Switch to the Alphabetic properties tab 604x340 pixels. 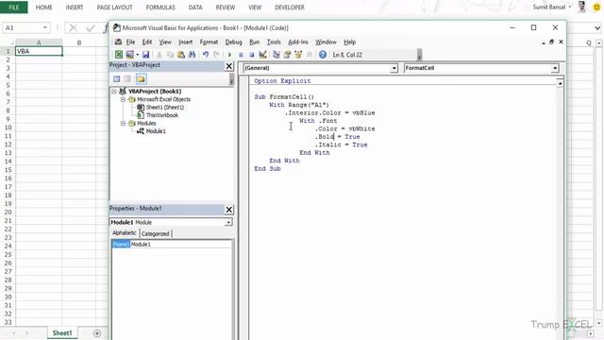click(124, 233)
